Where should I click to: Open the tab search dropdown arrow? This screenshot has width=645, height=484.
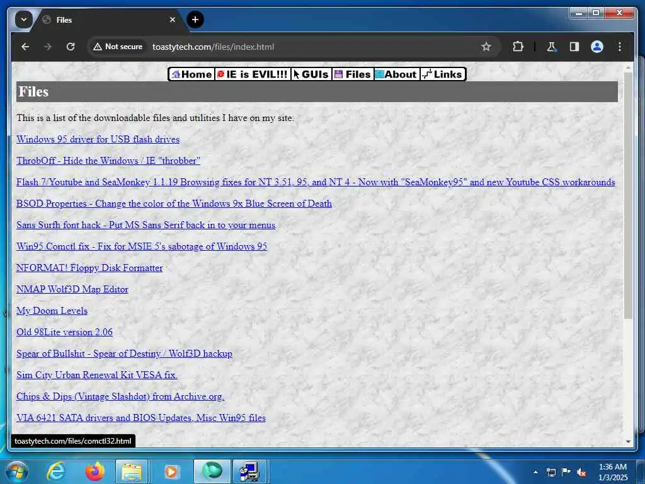click(24, 20)
